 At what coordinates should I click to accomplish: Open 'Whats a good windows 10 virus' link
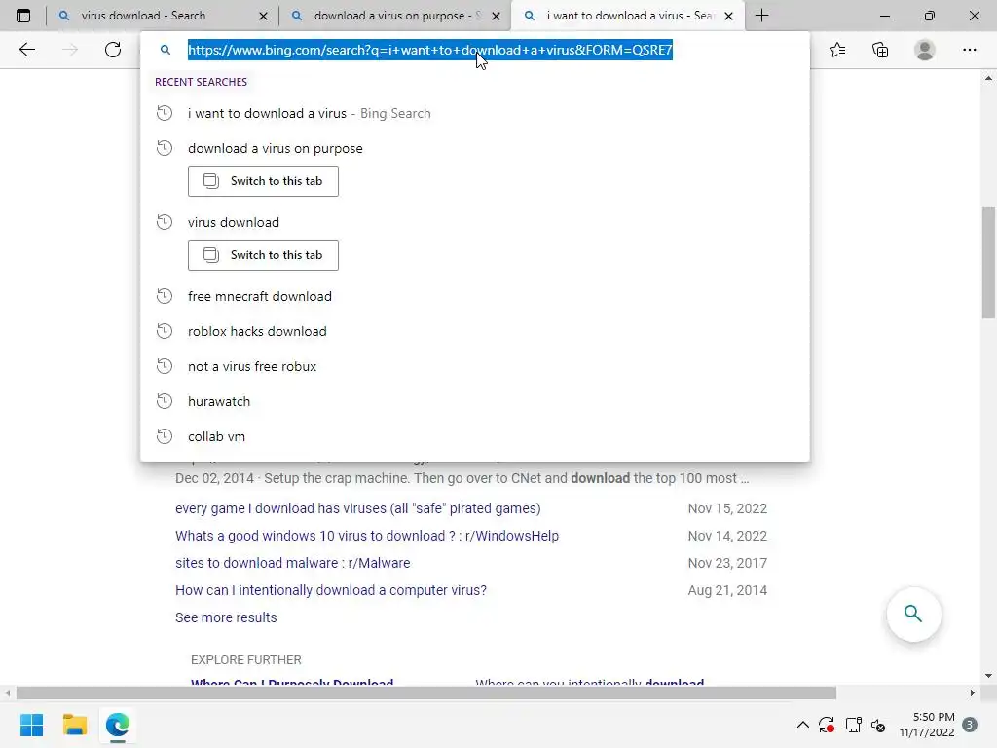(367, 537)
